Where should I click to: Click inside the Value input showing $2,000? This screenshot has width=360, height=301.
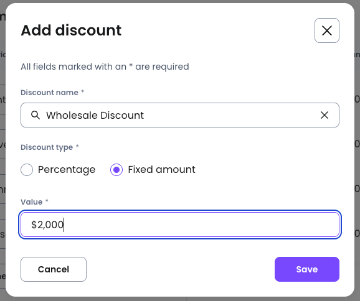click(x=180, y=225)
